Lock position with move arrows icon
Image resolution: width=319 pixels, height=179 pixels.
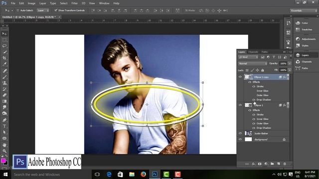tap(257, 70)
